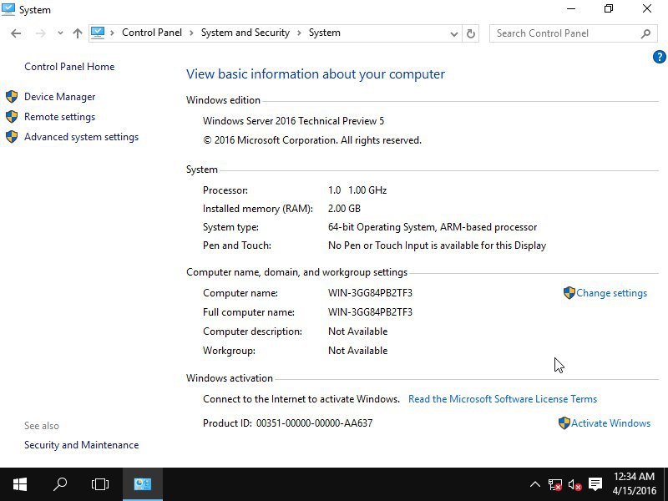The width and height of the screenshot is (668, 501).
Task: Click the shield icon beside Change settings
Action: pos(569,293)
